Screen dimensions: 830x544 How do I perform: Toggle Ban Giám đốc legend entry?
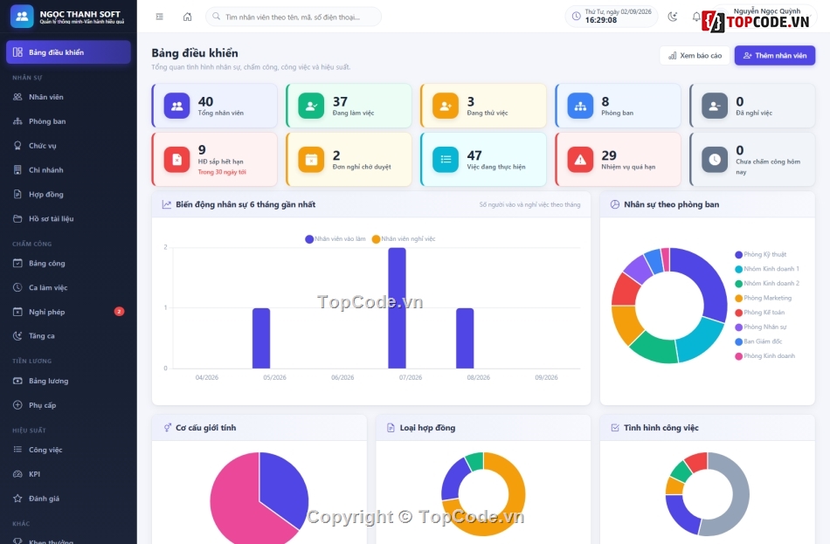click(x=758, y=341)
